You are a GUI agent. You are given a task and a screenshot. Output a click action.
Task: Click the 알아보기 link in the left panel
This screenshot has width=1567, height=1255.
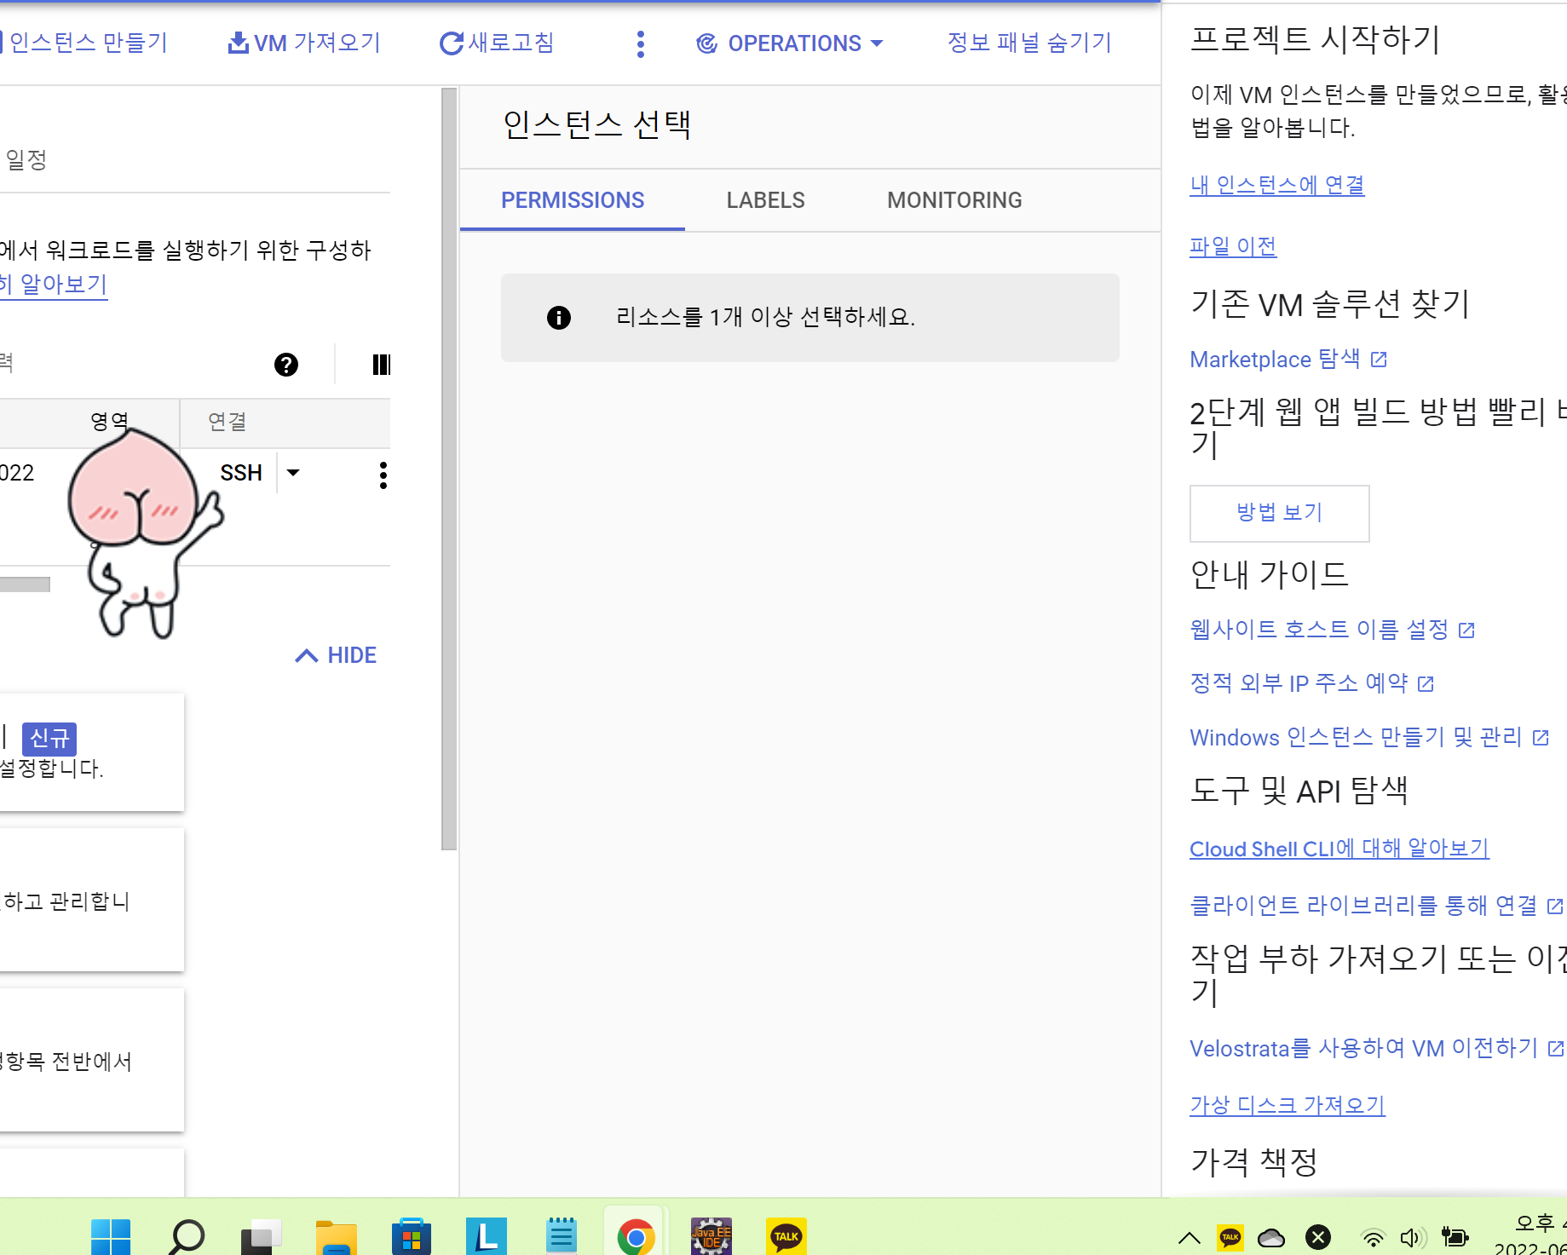[53, 285]
